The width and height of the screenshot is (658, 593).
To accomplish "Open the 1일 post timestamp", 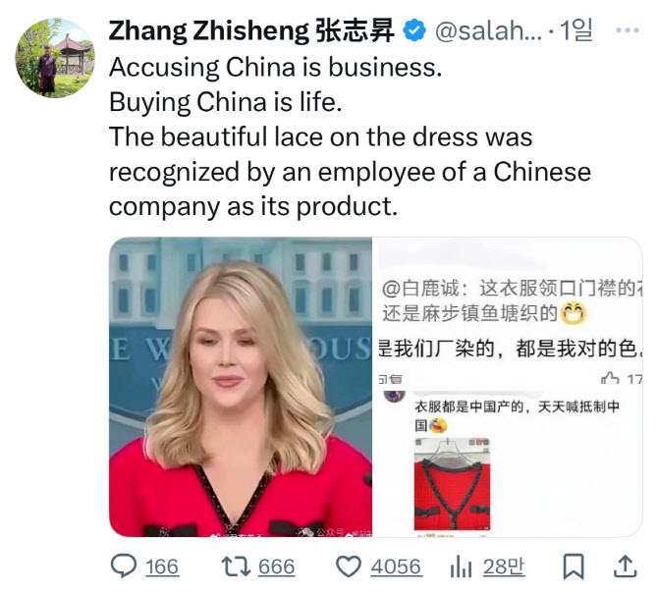I will pyautogui.click(x=576, y=30).
